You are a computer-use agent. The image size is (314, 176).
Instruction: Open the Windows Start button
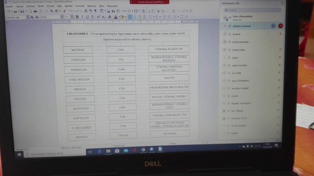coord(19,155)
